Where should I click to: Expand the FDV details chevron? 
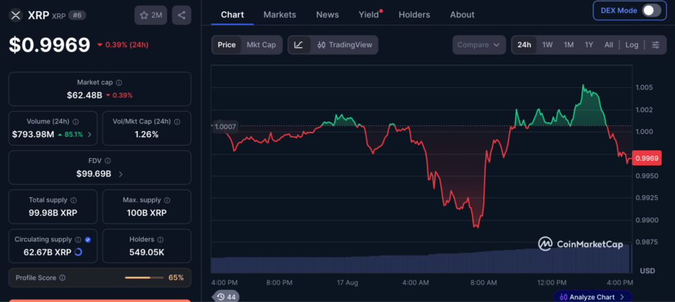click(x=121, y=174)
